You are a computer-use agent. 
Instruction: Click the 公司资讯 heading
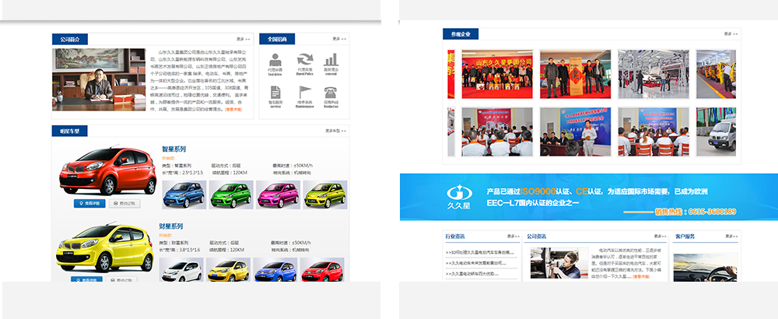click(536, 237)
